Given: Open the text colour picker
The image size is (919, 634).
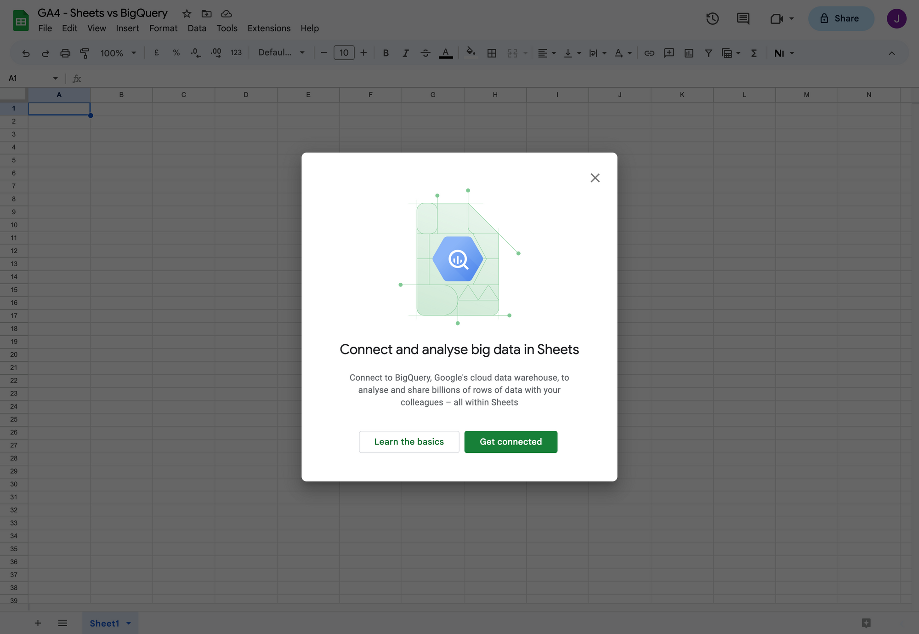Looking at the screenshot, I should 446,53.
